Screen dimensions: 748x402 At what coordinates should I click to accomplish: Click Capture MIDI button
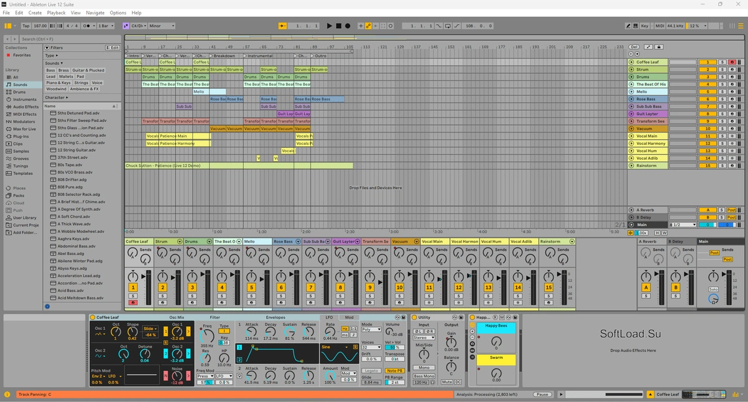click(382, 26)
